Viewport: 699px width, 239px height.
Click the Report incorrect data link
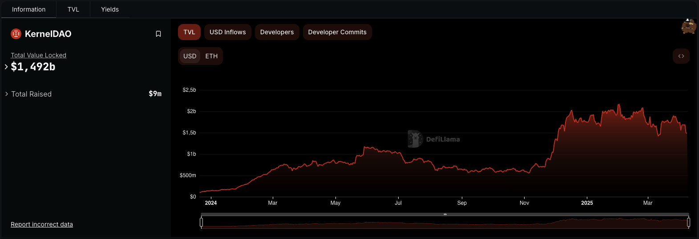pyautogui.click(x=42, y=224)
